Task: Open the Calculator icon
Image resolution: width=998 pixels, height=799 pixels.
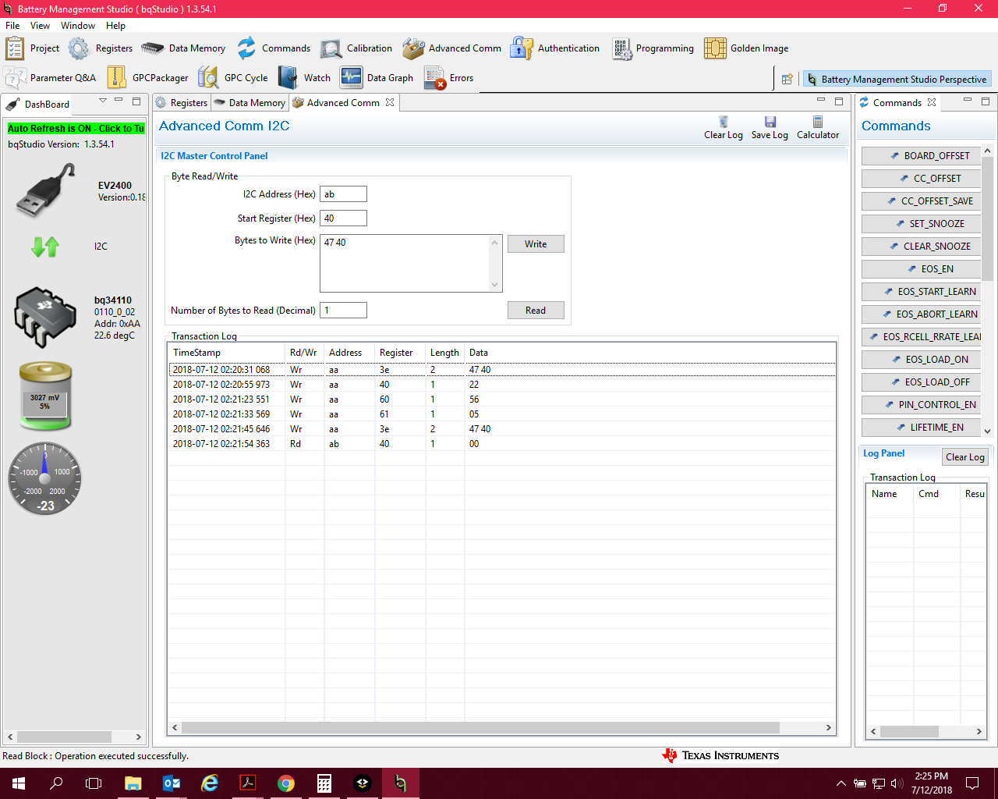Action: [x=818, y=122]
